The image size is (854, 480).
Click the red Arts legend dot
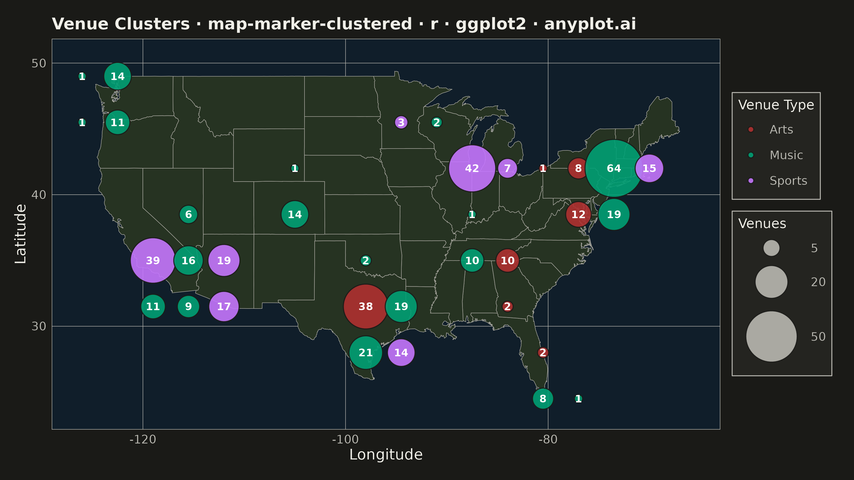tap(751, 129)
